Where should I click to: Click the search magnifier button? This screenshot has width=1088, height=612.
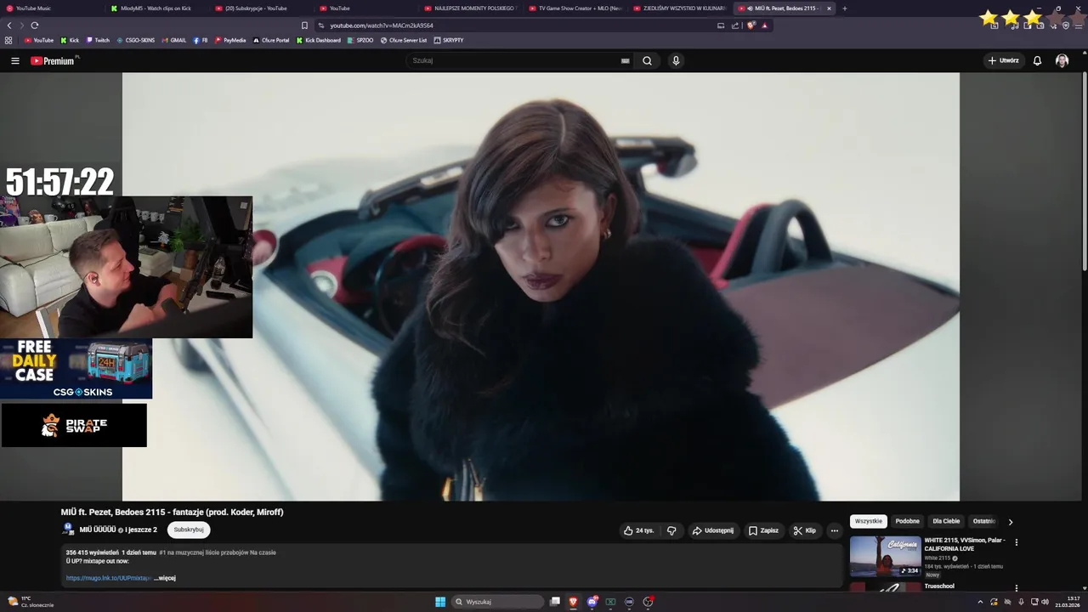647,60
